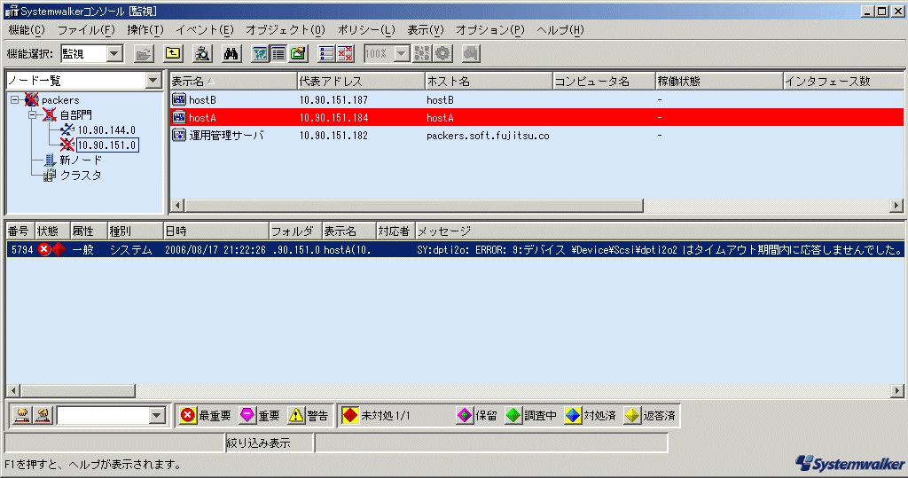Switch to the list view icon
Screen dimensions: 908x478
click(278, 54)
